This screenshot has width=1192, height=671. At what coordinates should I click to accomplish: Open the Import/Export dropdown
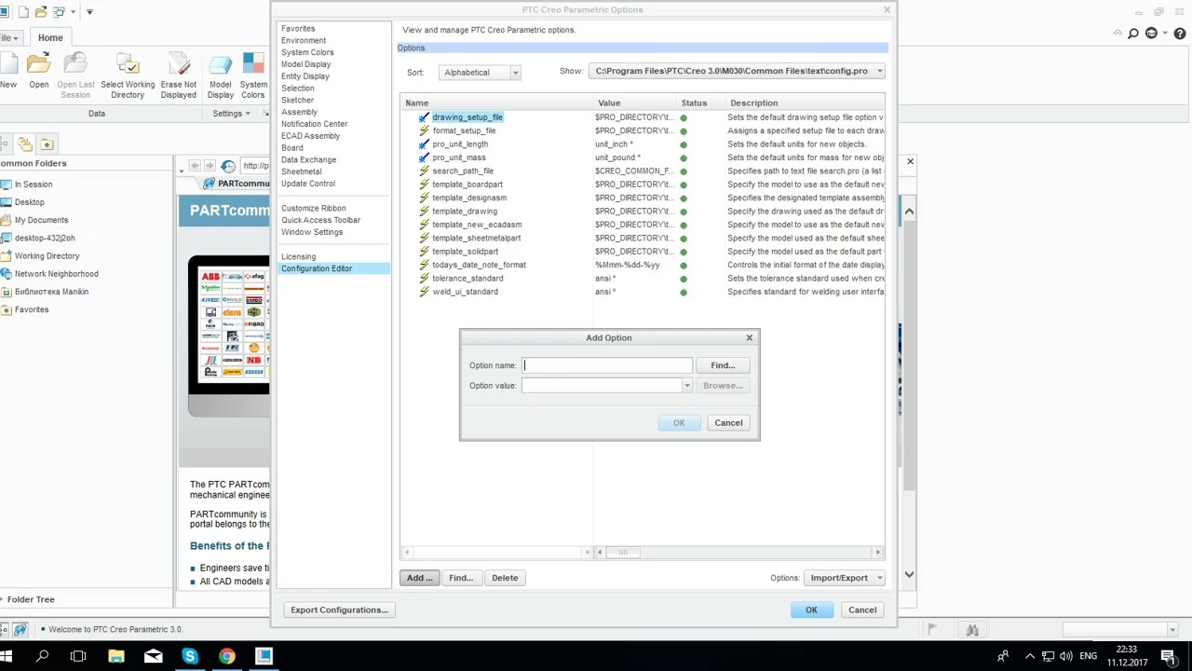coord(845,578)
